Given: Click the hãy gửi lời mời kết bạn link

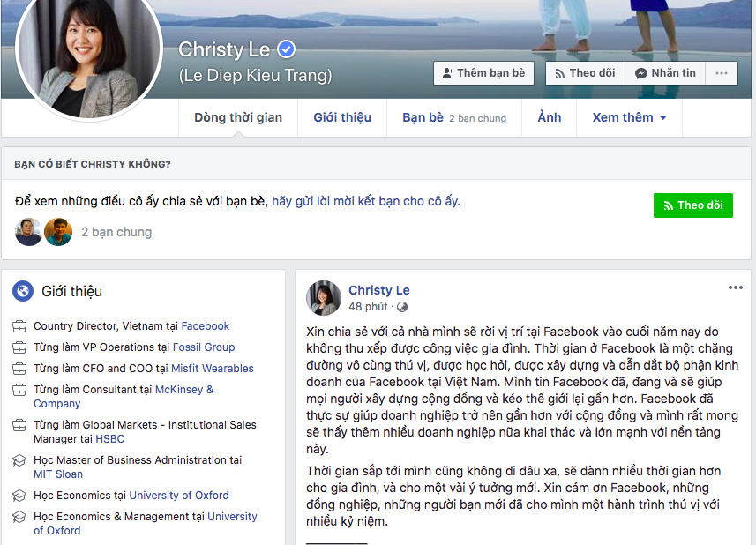Looking at the screenshot, I should pos(366,201).
